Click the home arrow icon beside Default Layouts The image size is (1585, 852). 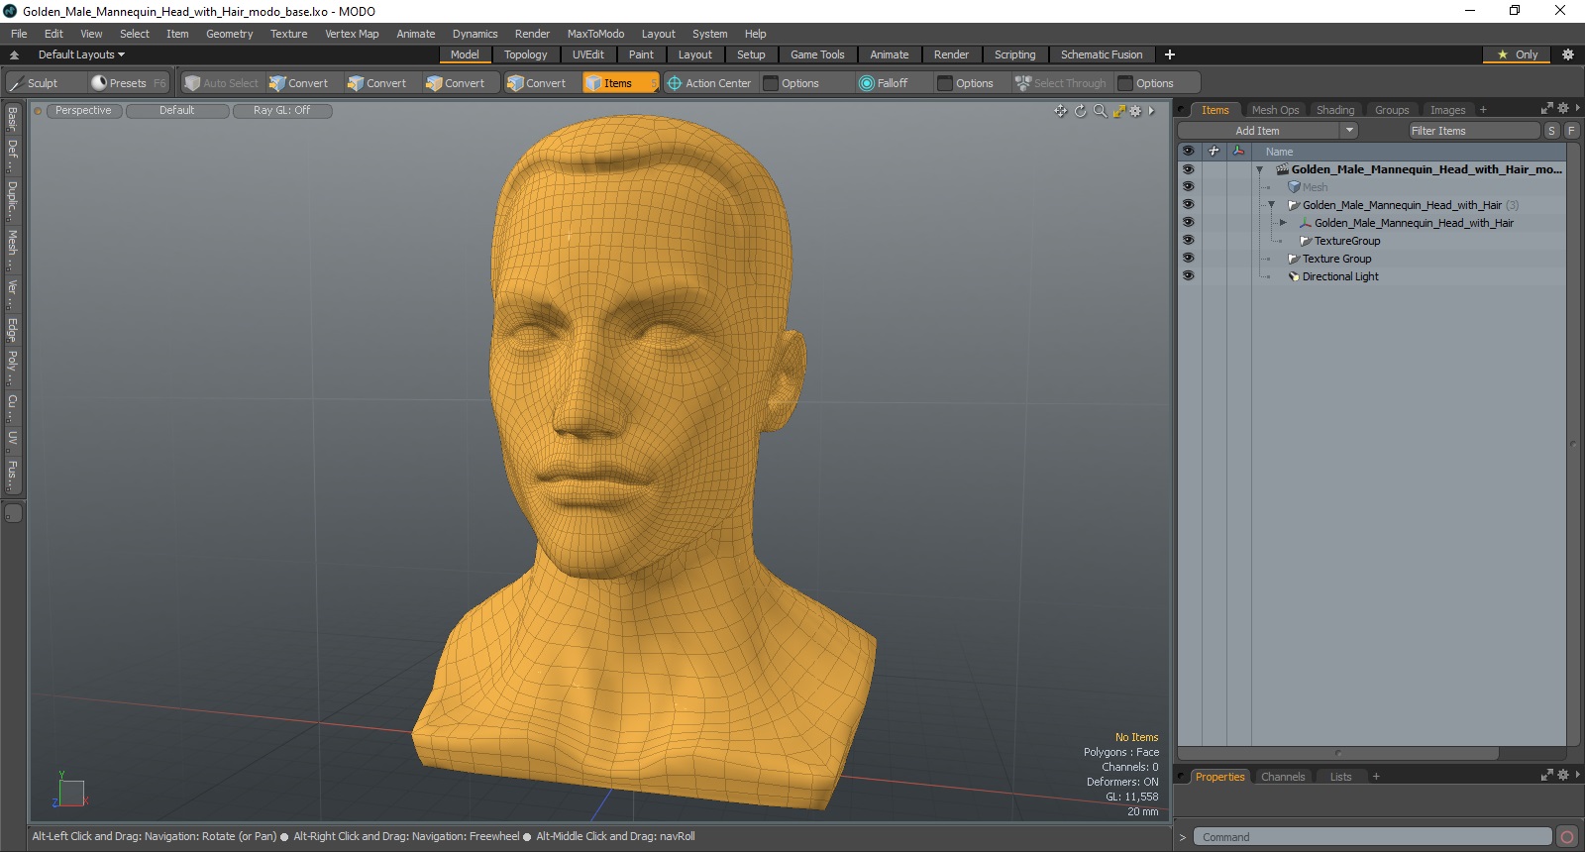pyautogui.click(x=14, y=55)
